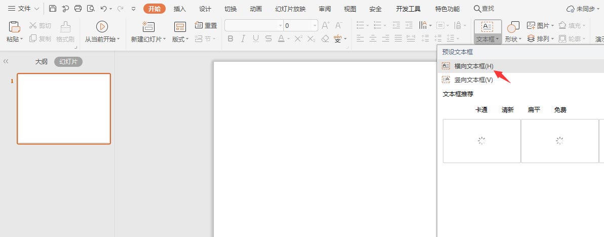
Task: Toggle justify paragraph alignment
Action: click(398, 38)
